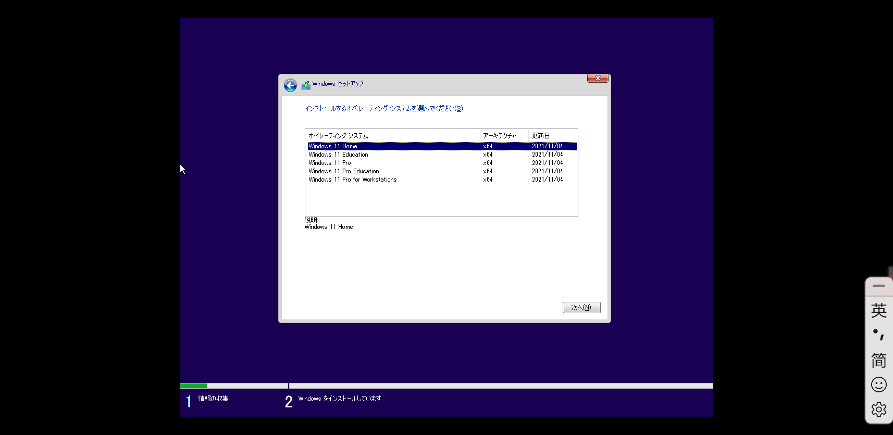
Task: Click 2021/11/04 date for Pro Education
Action: (x=547, y=171)
